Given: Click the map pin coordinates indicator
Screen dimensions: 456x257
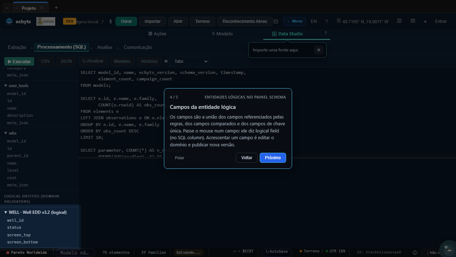Looking at the screenshot, I should [363, 21].
